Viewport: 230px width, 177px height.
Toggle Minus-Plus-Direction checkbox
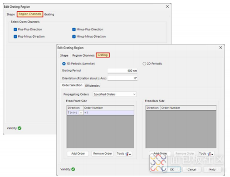coord(74,29)
